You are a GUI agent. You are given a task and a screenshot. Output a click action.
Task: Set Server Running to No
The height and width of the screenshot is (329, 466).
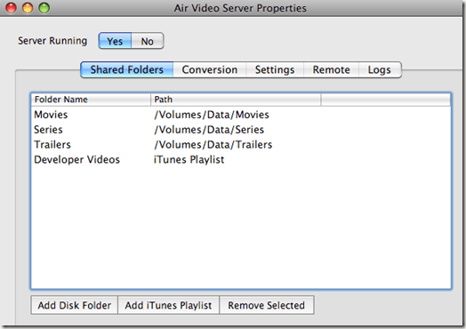tap(148, 41)
